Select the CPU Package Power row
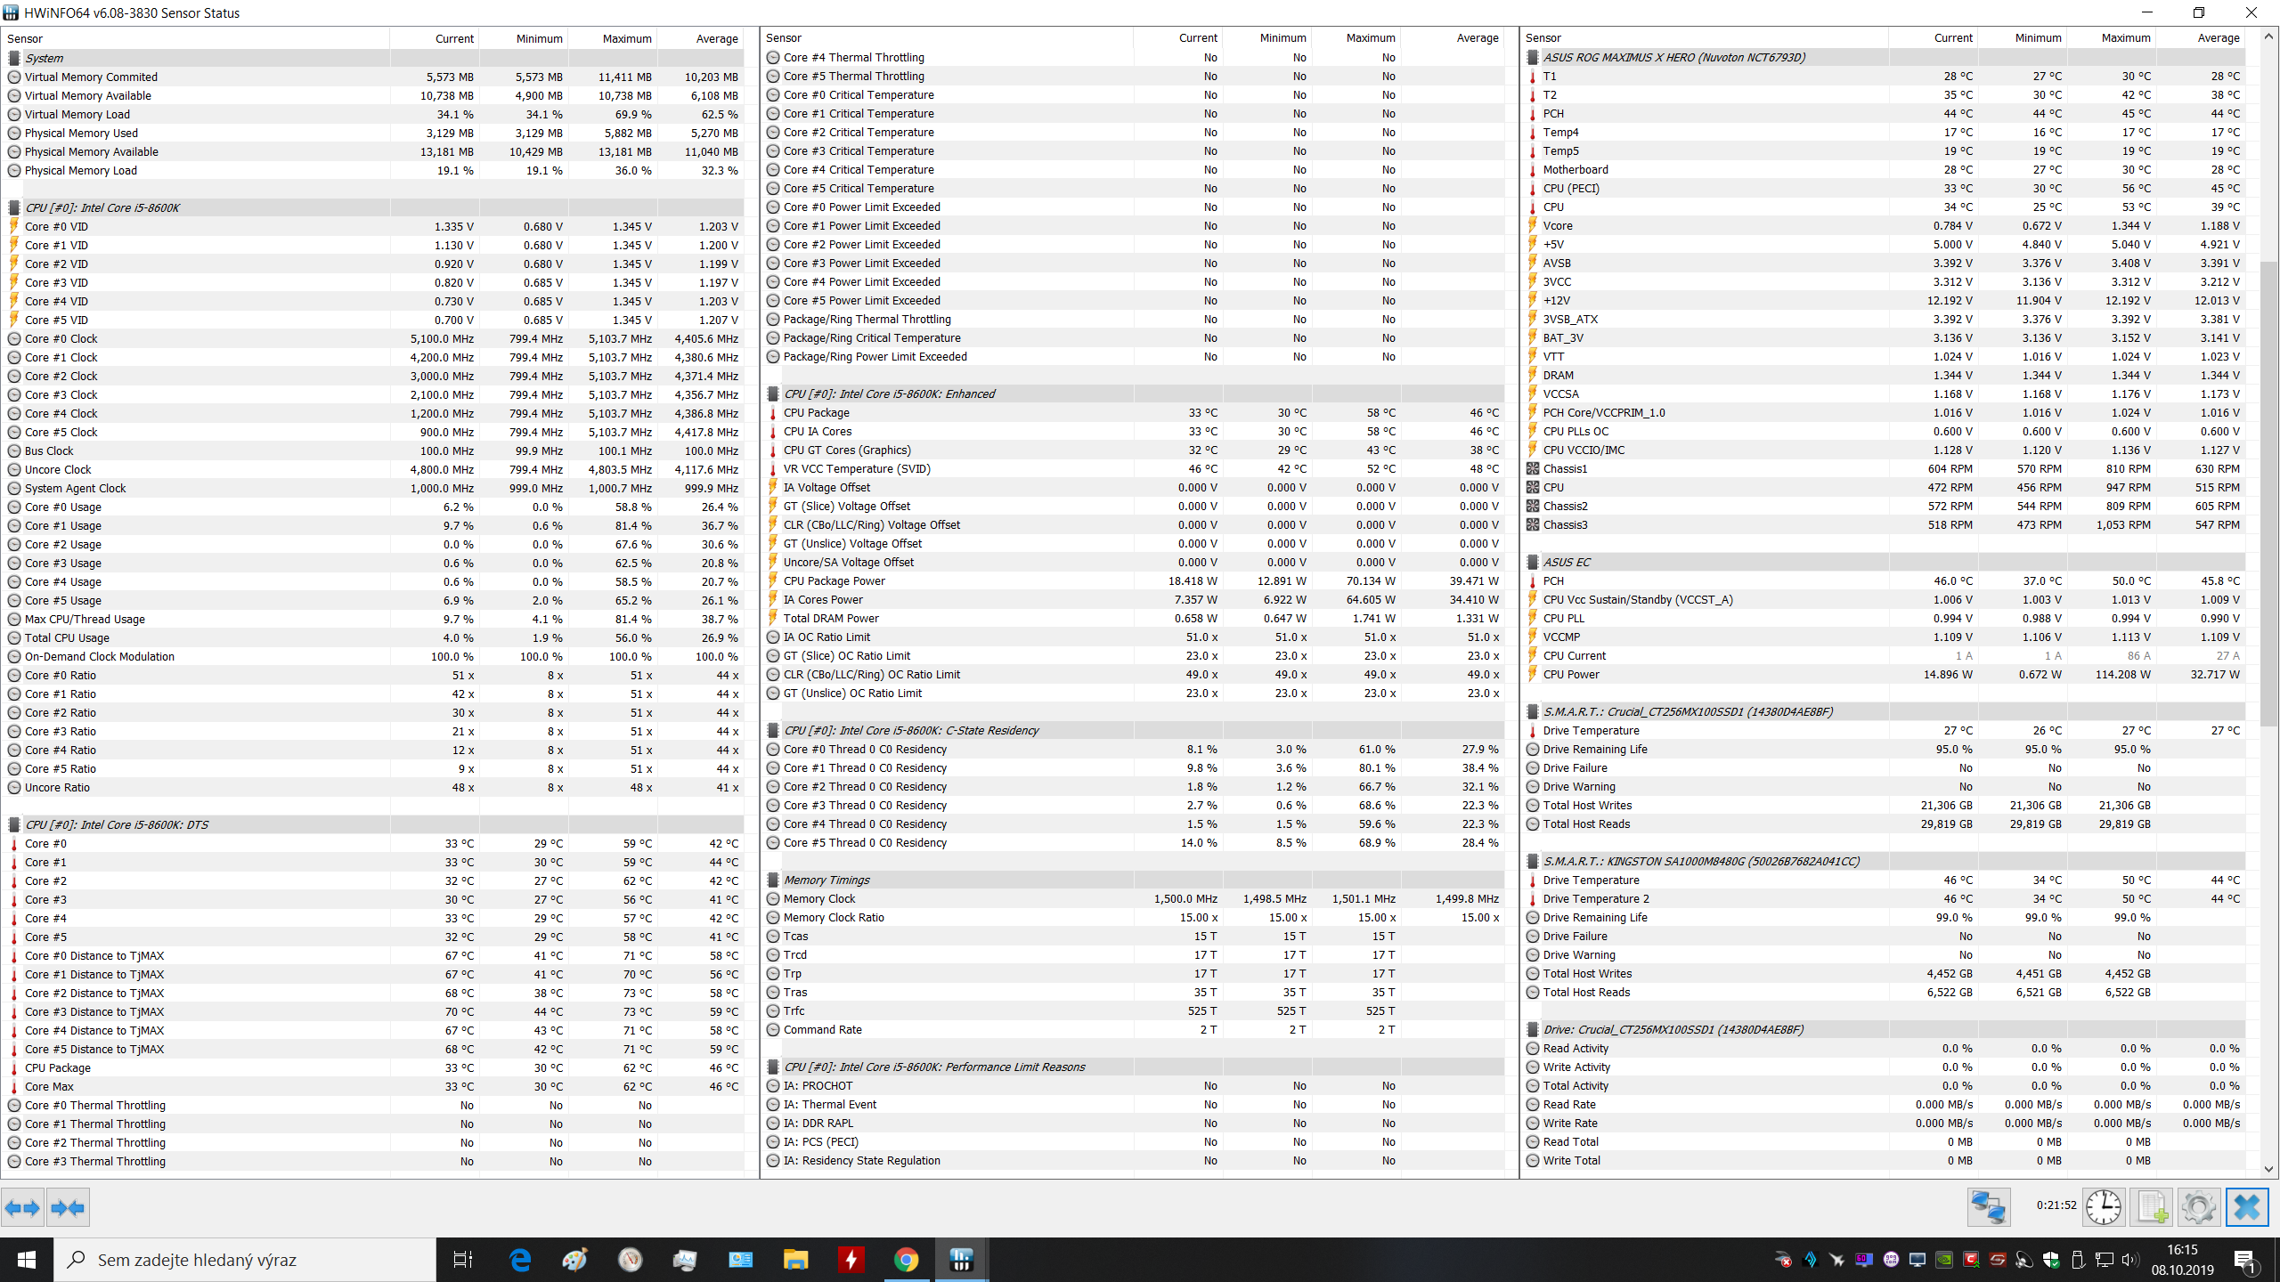This screenshot has height=1282, width=2280. pos(834,580)
